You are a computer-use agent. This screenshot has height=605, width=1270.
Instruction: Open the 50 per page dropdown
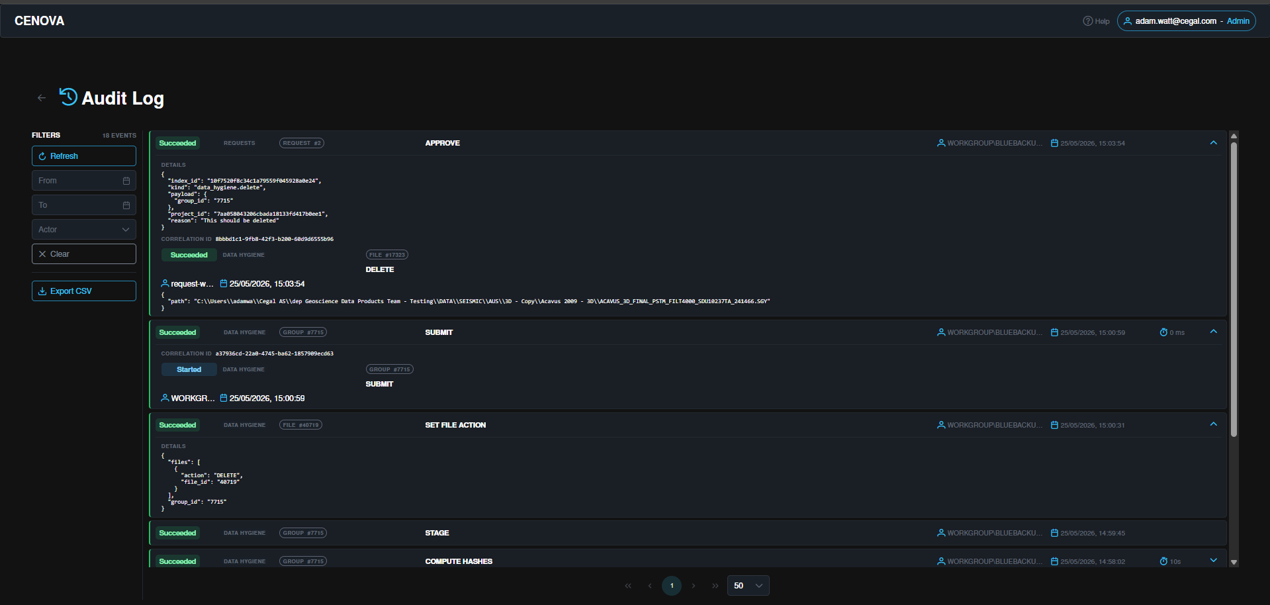pyautogui.click(x=748, y=586)
